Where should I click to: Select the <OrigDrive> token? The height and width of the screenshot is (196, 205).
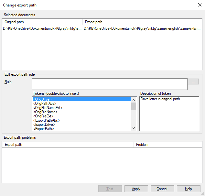pyautogui.click(x=81, y=99)
